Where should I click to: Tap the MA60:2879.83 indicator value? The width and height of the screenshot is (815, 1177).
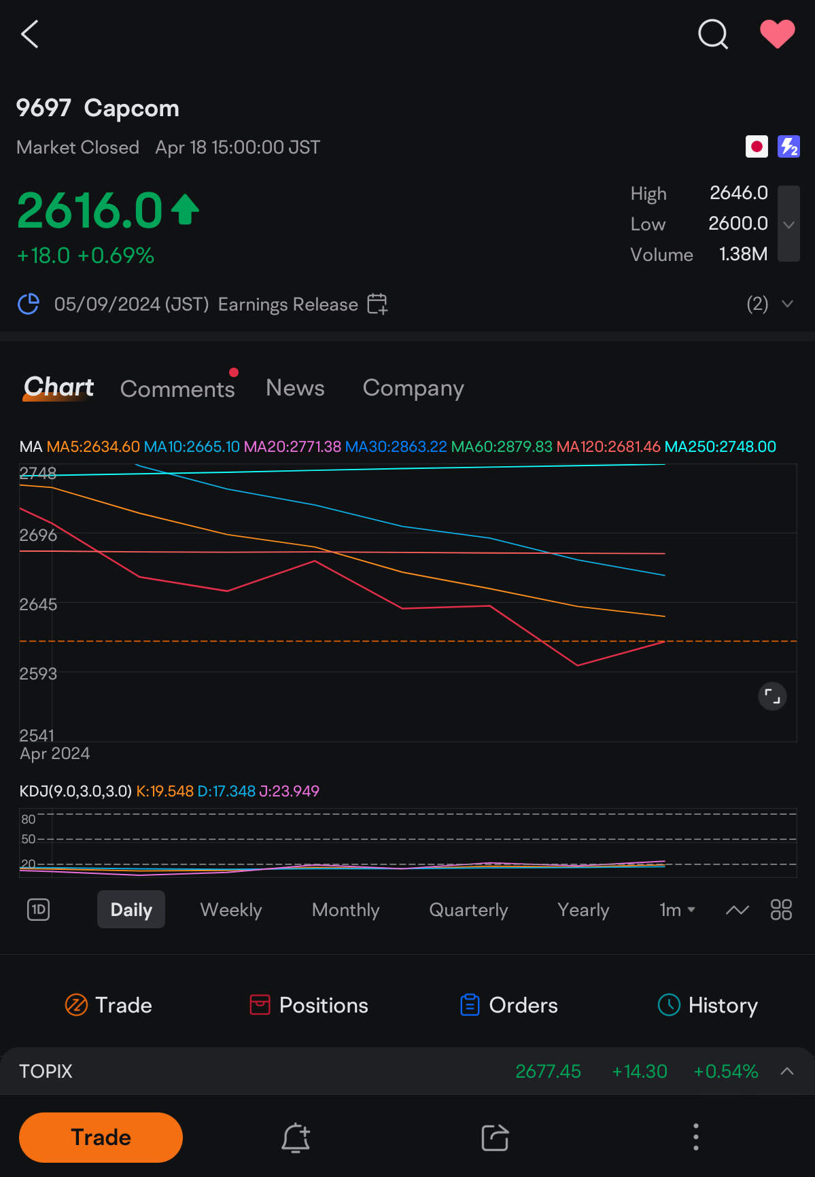(502, 446)
